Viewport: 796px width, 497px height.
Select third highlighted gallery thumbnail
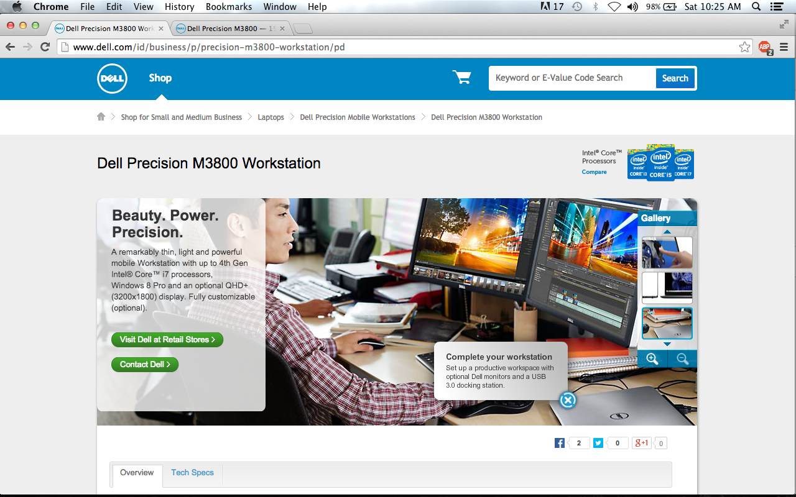[x=667, y=323]
